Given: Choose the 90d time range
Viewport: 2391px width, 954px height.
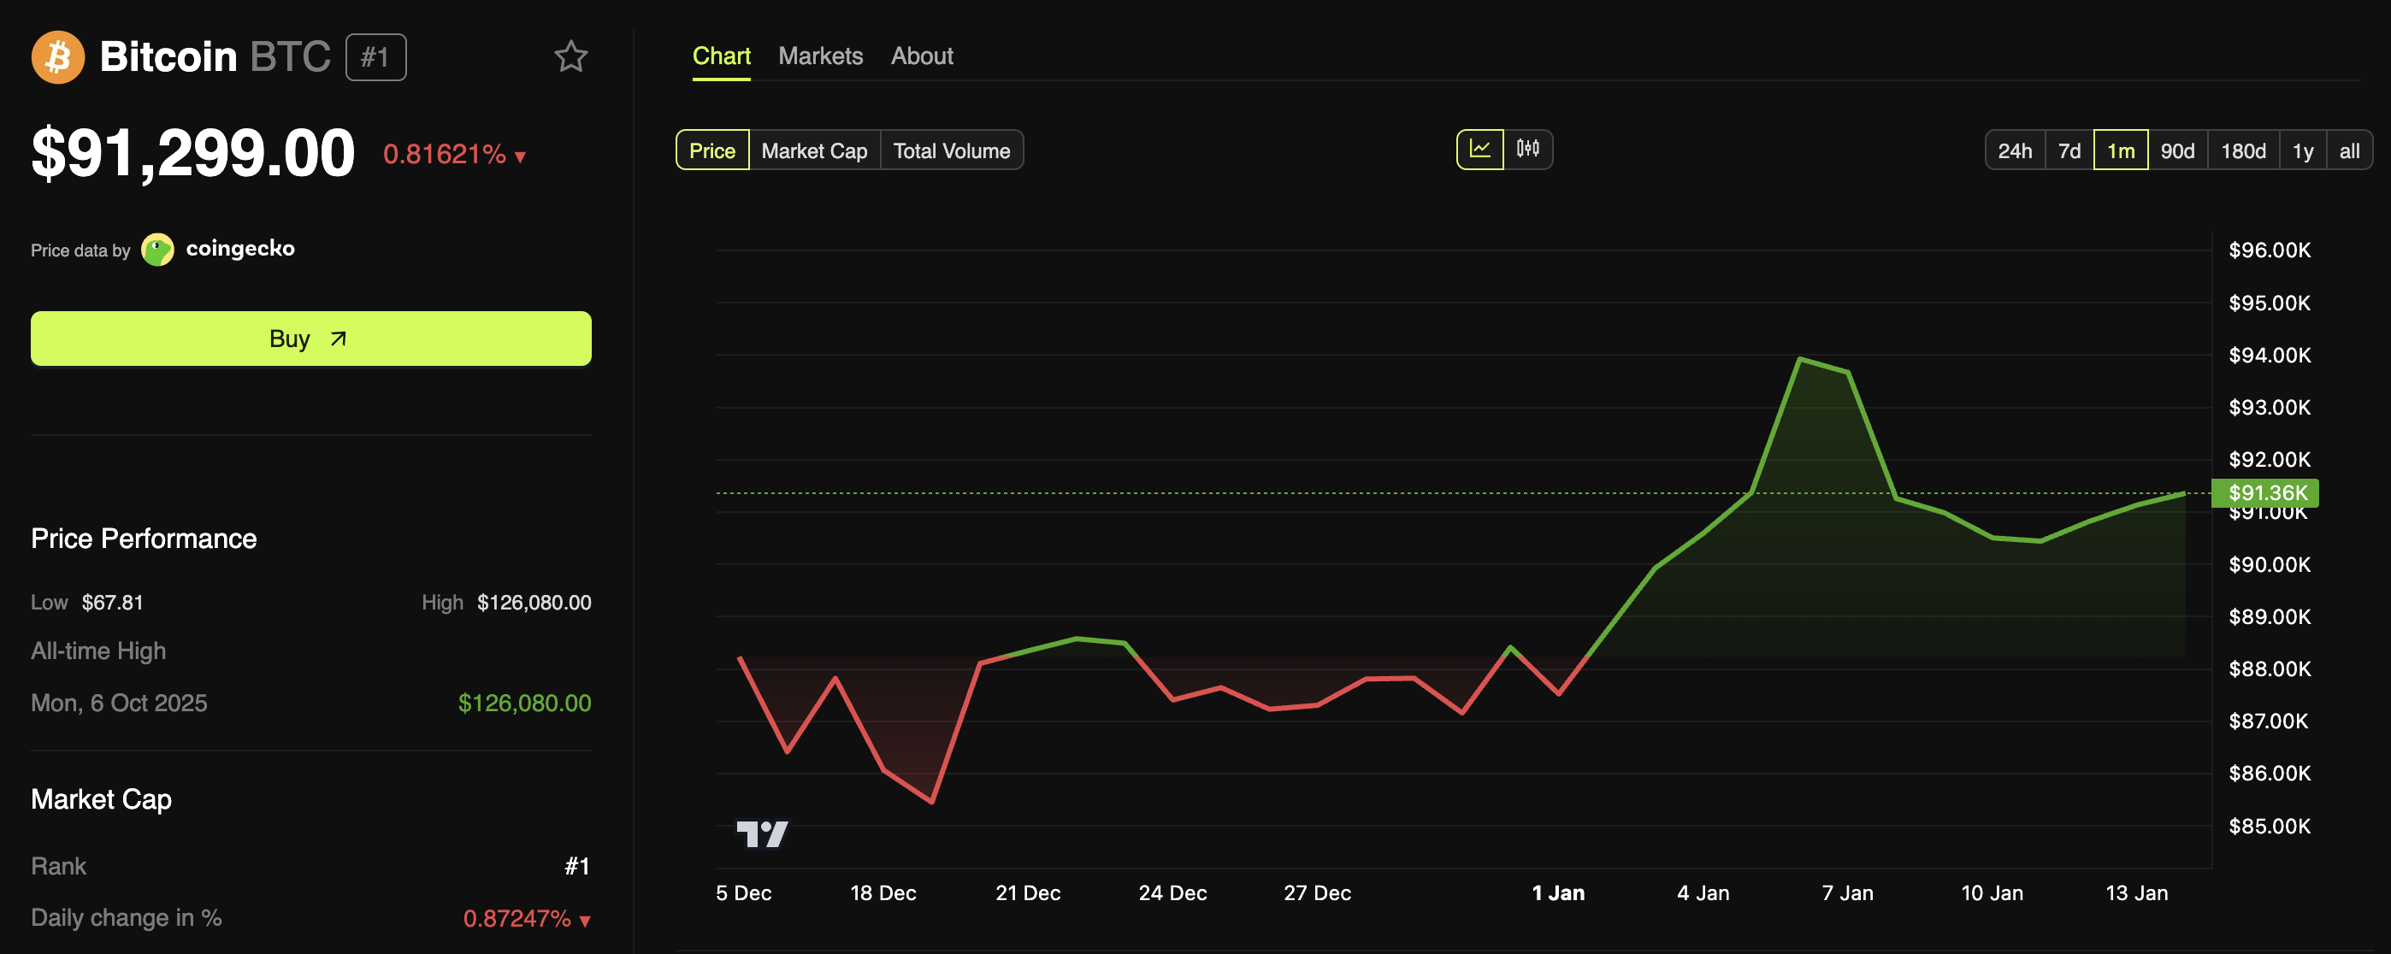Looking at the screenshot, I should [2176, 150].
